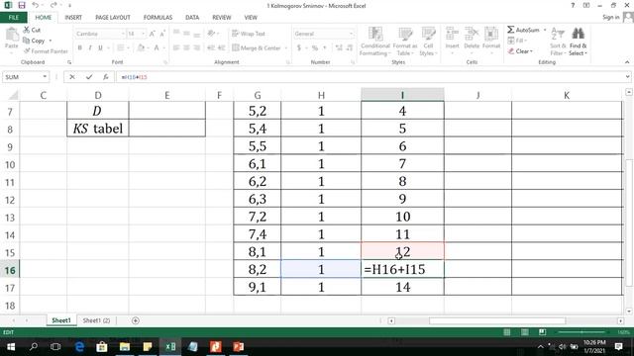Apply accounting dollar number format
The width and height of the screenshot is (634, 356).
(299, 48)
